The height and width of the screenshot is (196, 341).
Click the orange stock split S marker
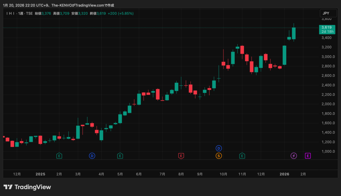click(x=219, y=155)
